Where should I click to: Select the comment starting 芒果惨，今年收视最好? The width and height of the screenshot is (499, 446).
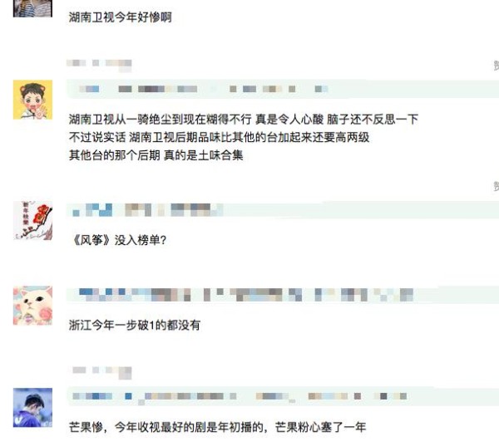coord(217,427)
